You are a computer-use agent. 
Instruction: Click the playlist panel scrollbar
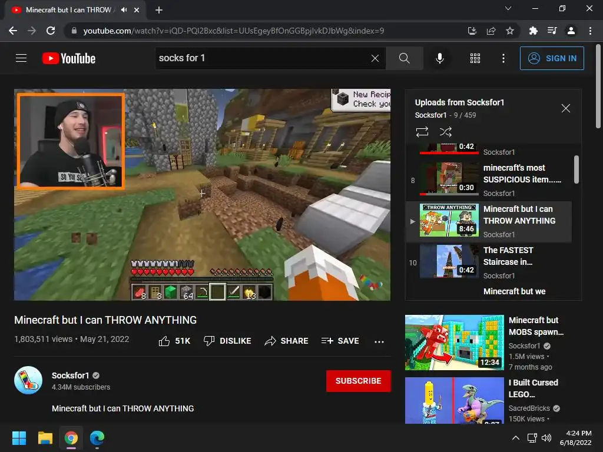tap(576, 169)
